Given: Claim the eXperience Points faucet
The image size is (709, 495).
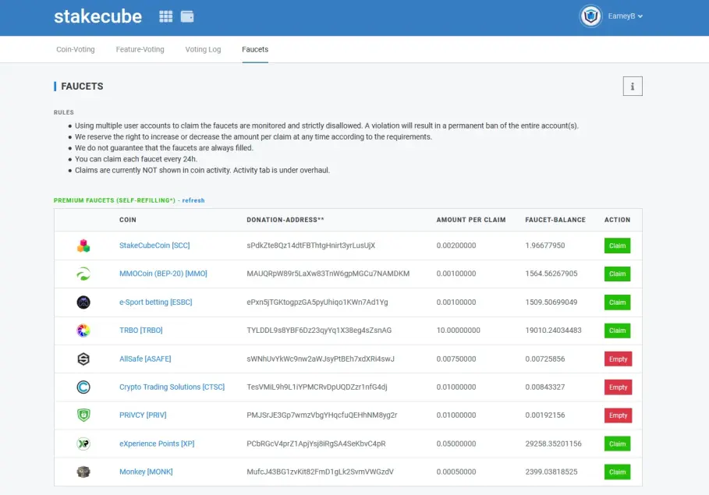Looking at the screenshot, I should point(617,444).
